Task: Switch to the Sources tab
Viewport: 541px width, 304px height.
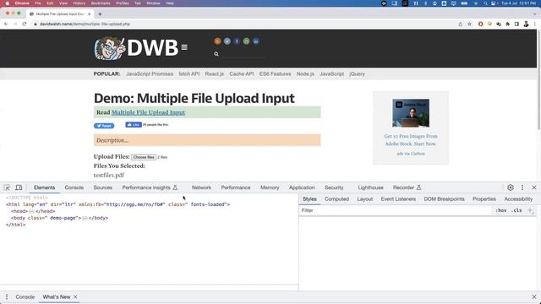Action: 103,187
